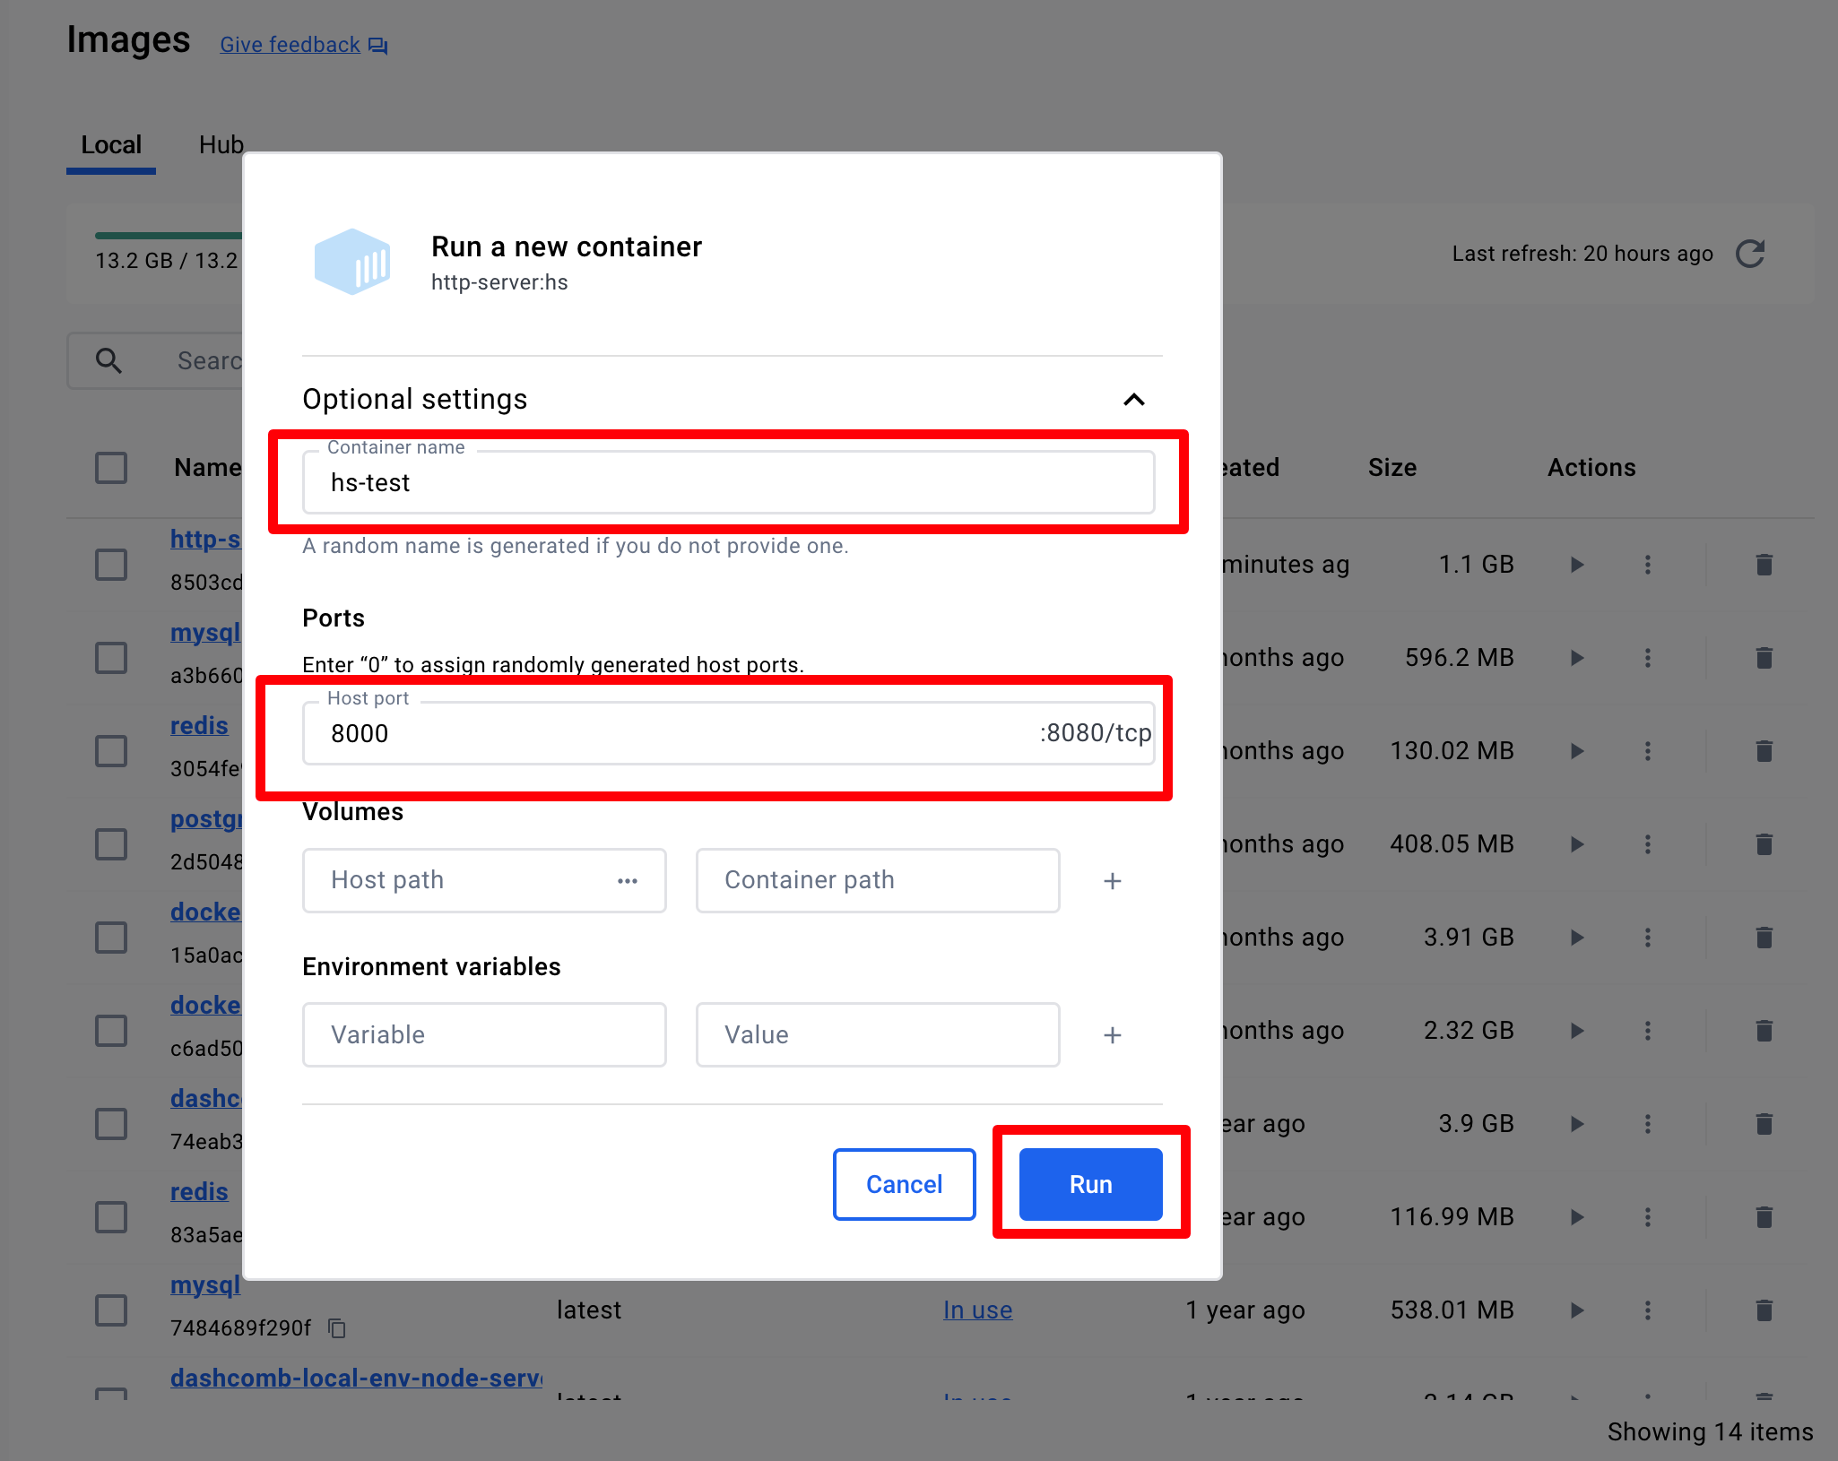
Task: Run the 3.91 GB image
Action: (1577, 938)
